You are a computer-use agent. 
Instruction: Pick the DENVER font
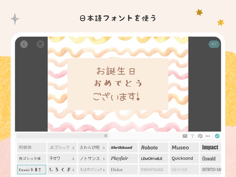(184, 169)
